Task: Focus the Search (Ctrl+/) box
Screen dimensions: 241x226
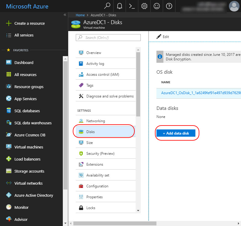Action: coord(108,37)
